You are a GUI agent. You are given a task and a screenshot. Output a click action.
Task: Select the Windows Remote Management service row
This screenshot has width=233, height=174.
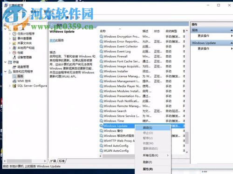pos(142,106)
